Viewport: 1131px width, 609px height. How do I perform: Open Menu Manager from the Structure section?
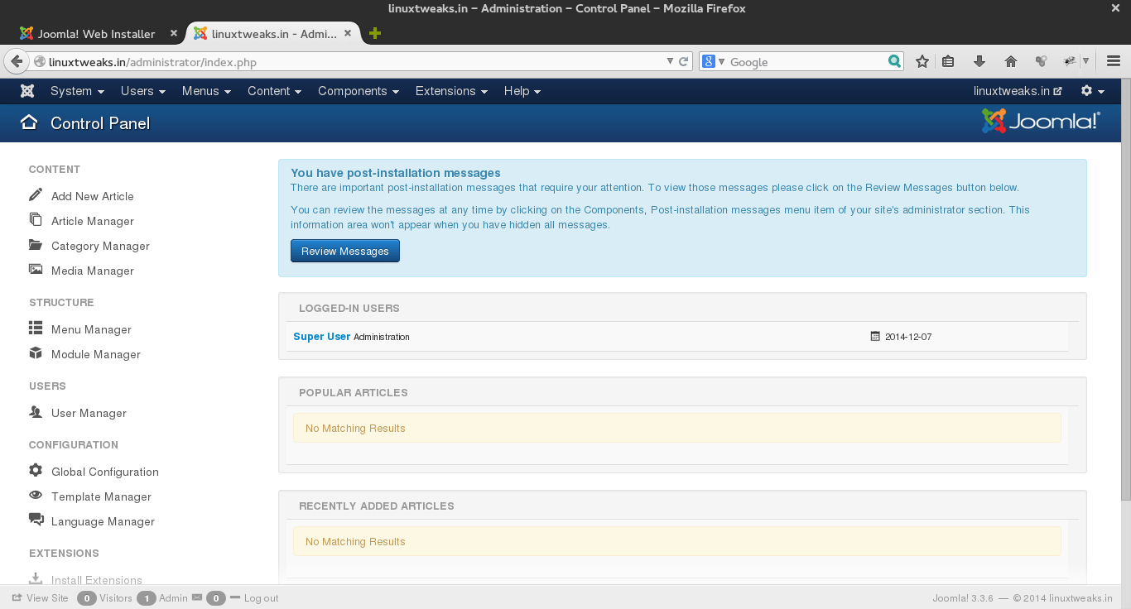click(35, 328)
